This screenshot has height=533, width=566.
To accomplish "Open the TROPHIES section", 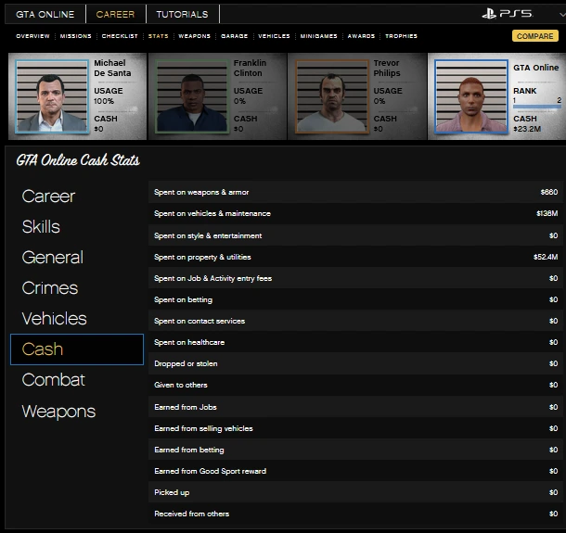I will point(402,36).
